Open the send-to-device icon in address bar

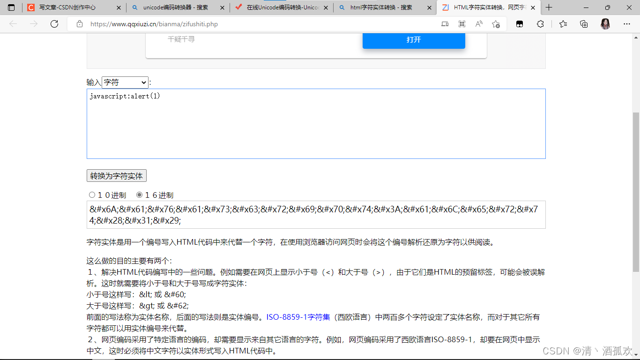pyautogui.click(x=445, y=24)
